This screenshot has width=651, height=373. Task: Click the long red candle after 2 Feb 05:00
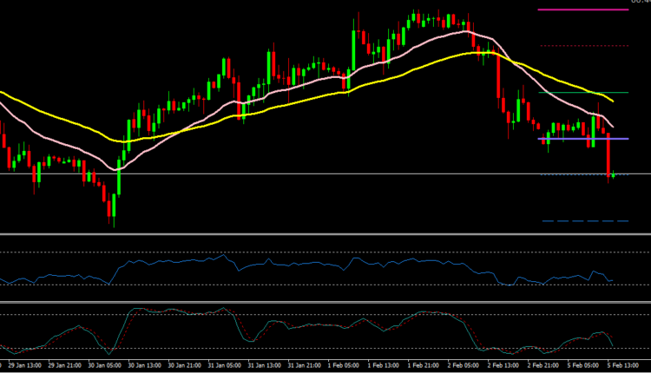498,76
